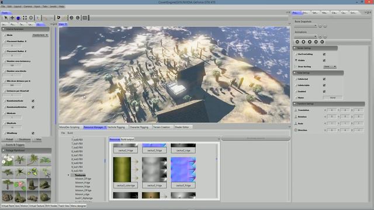Click the Placement Radius X value field
This screenshot has height=210, width=374.
tap(12, 45)
